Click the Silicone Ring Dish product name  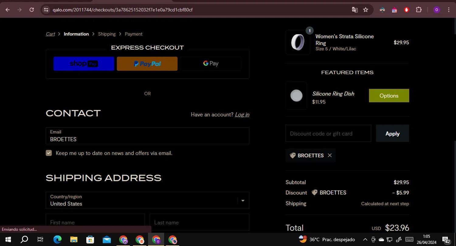point(333,94)
